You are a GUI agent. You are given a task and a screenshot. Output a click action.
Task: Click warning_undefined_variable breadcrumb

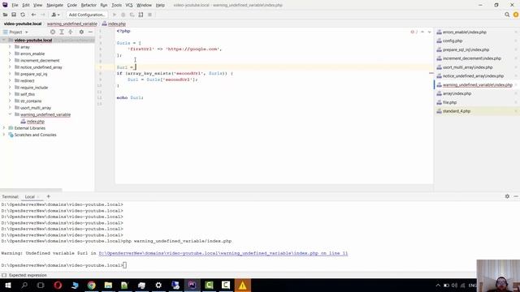pos(72,24)
